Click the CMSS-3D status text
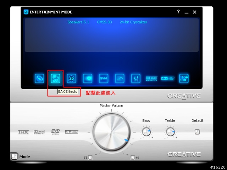 (104, 22)
